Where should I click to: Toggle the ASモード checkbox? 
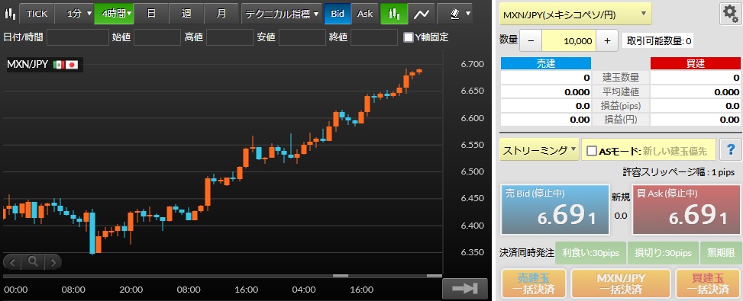(x=591, y=151)
